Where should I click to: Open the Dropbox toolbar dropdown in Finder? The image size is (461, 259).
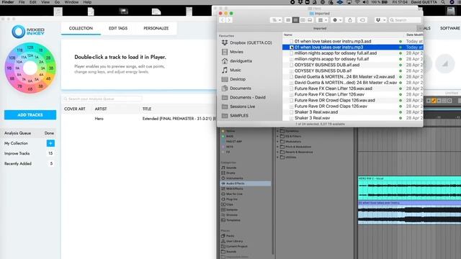pos(380,20)
